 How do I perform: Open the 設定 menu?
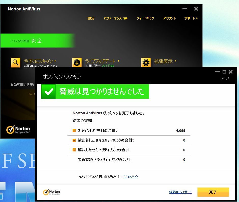pyautogui.click(x=91, y=18)
